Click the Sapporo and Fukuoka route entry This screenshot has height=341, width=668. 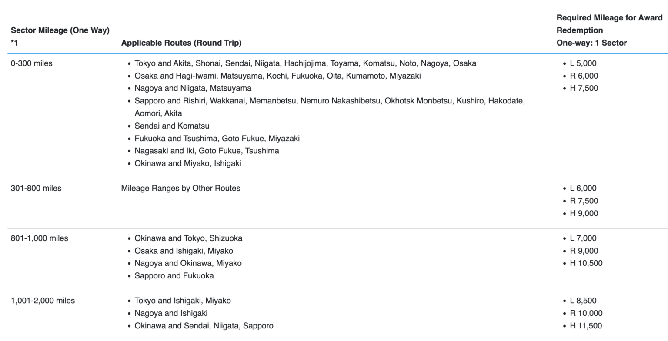click(x=174, y=276)
